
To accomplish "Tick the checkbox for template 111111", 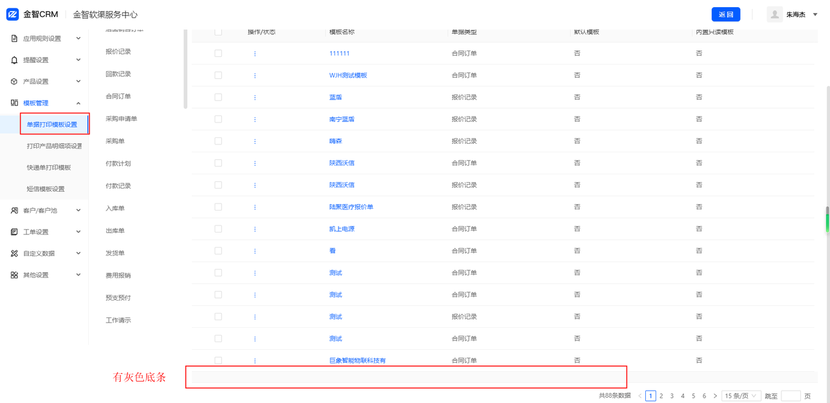I will (x=218, y=53).
